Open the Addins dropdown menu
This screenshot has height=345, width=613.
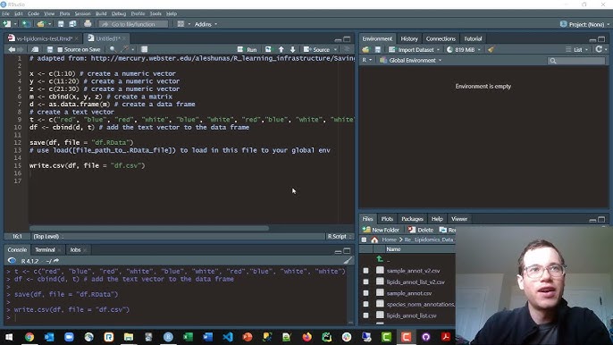206,24
